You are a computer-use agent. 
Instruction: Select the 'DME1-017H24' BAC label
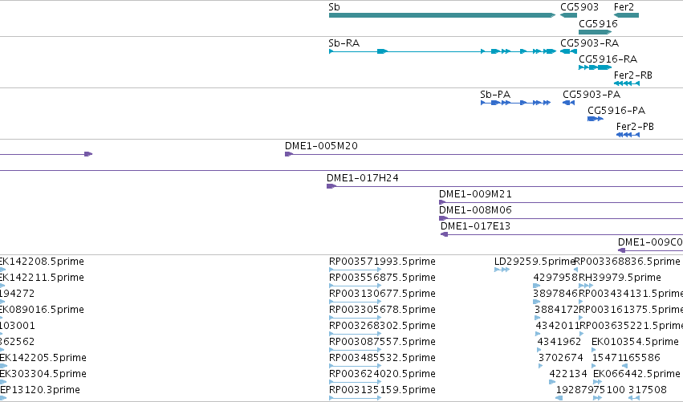363,178
